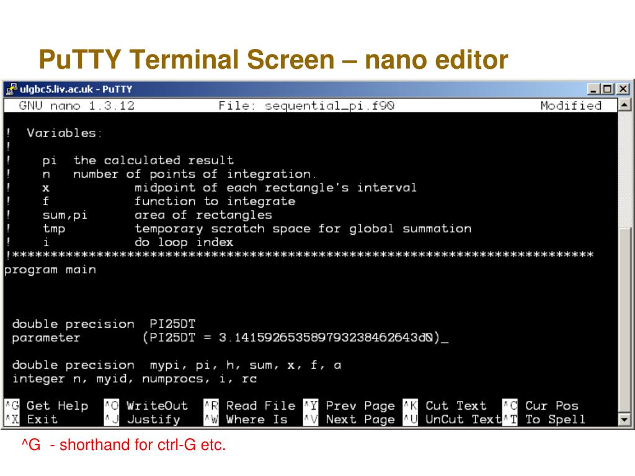Click the row of asterisks
Screen dimensions: 635x476
[300, 255]
